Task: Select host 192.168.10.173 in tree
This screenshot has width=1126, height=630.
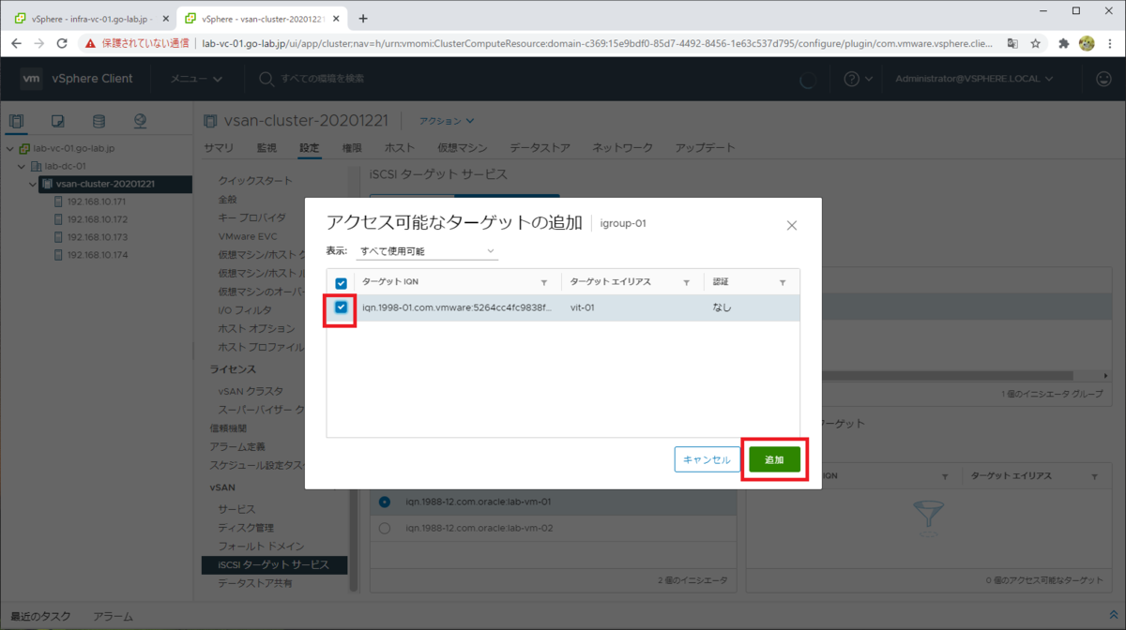Action: (96, 237)
